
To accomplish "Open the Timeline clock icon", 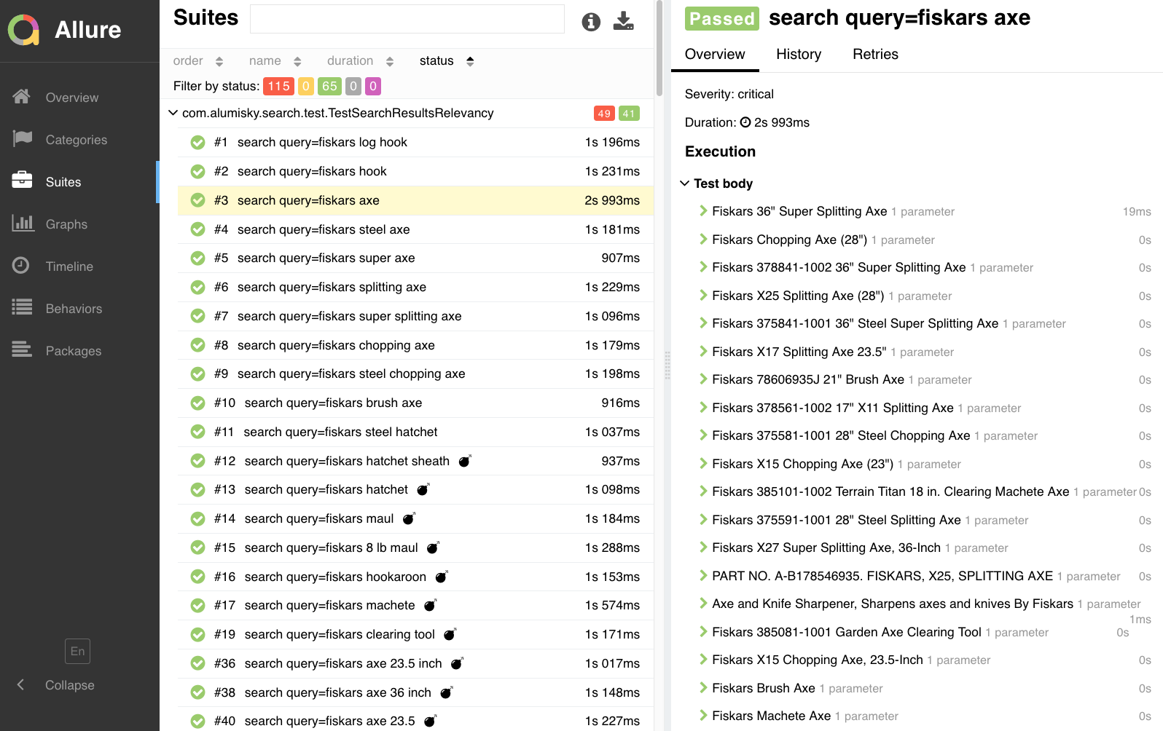I will point(21,266).
